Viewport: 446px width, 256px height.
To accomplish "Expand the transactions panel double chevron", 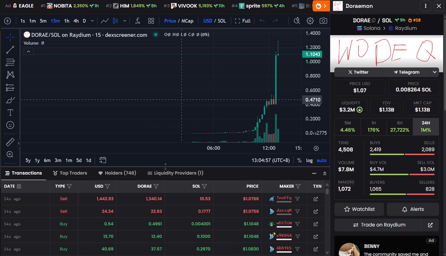I will click(324, 173).
